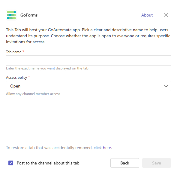The image size is (177, 178).
Task: Close the GoForms dialog with X
Action: (166, 15)
